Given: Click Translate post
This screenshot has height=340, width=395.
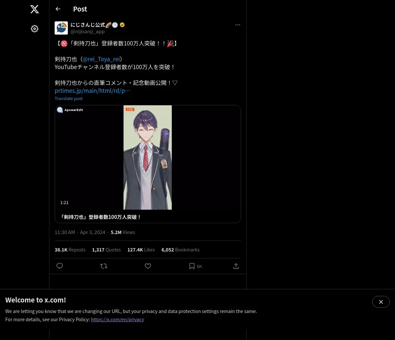Looking at the screenshot, I should coord(68,98).
